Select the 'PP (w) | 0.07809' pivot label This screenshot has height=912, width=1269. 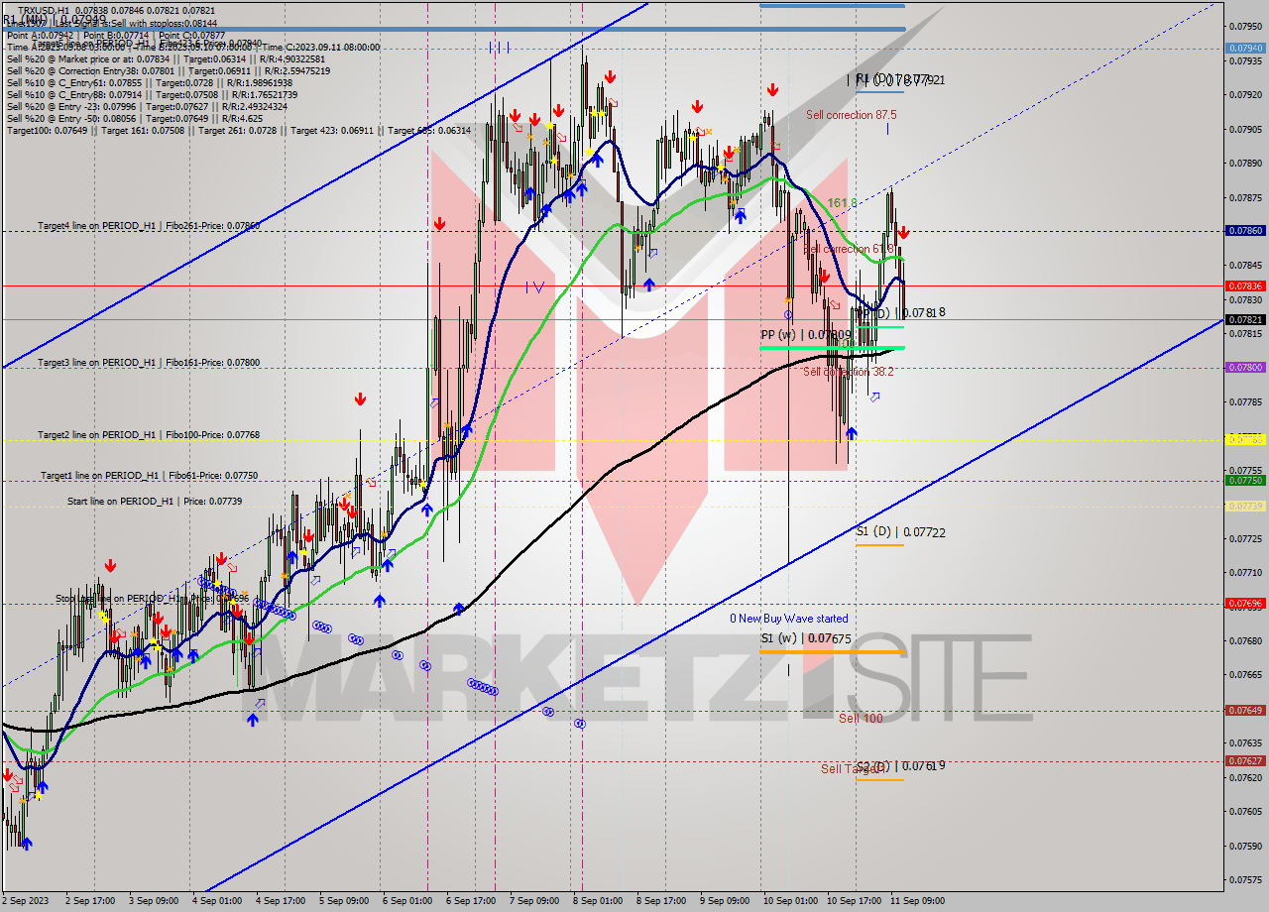click(x=806, y=335)
